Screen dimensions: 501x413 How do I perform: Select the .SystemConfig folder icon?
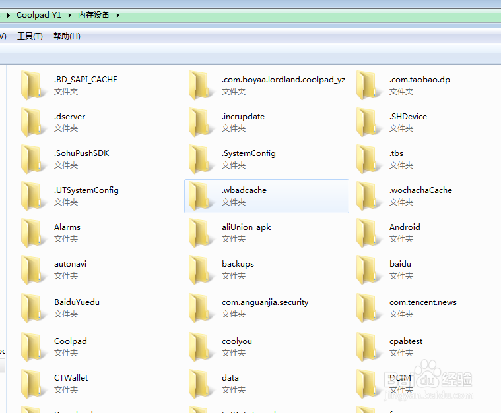(201, 159)
